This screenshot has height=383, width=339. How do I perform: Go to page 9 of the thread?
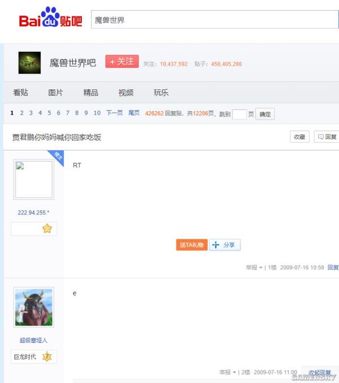pos(86,113)
